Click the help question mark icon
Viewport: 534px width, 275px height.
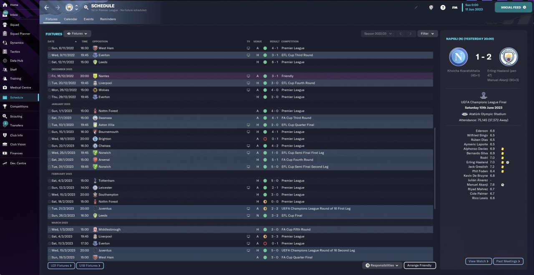tap(443, 7)
